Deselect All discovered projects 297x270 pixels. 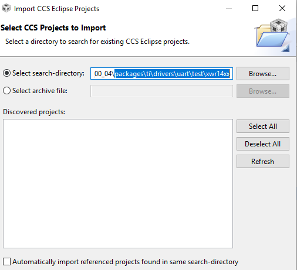click(263, 144)
